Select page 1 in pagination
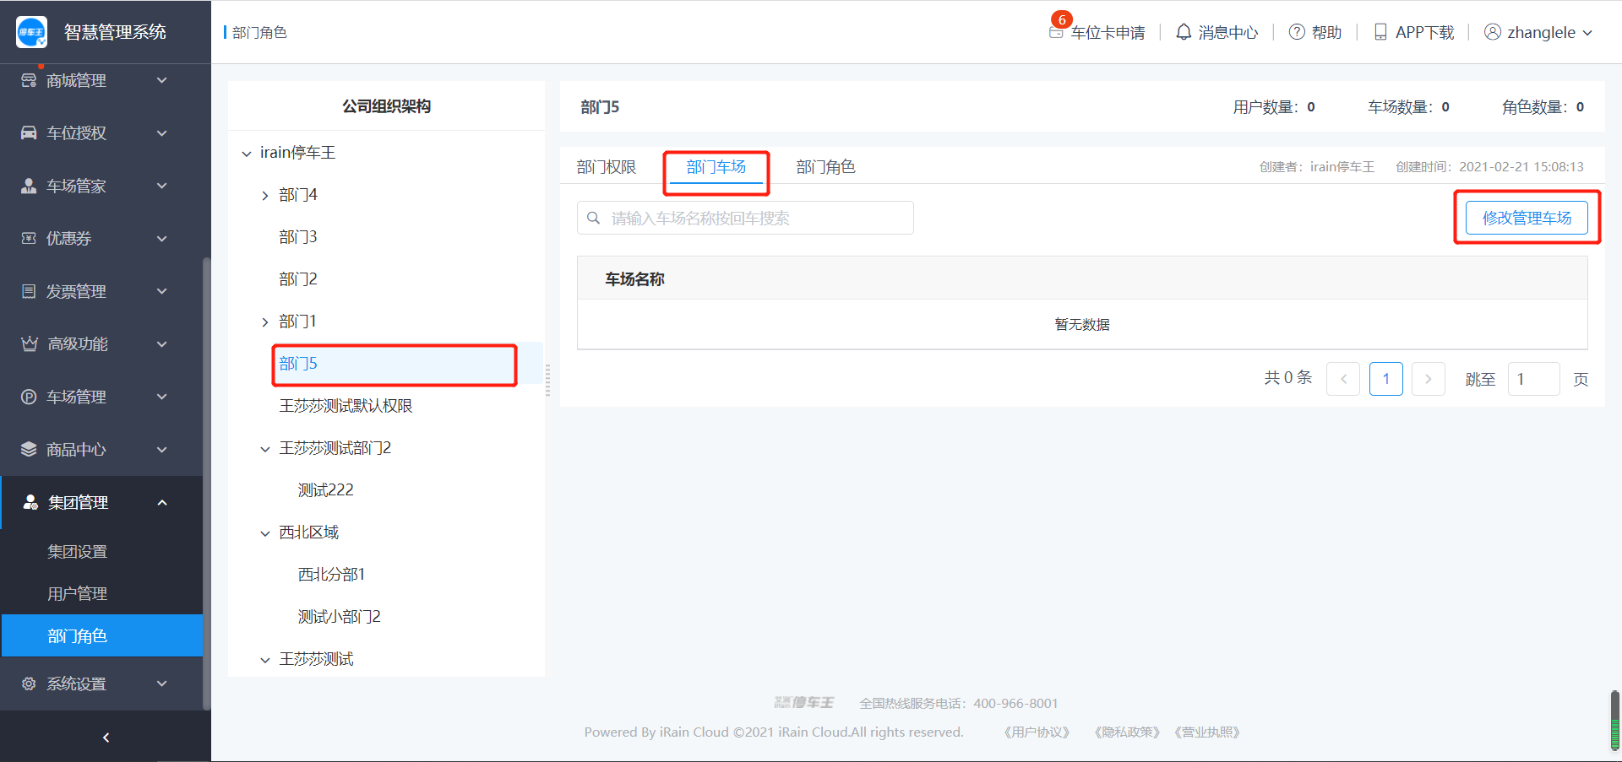This screenshot has width=1622, height=762. (1386, 379)
